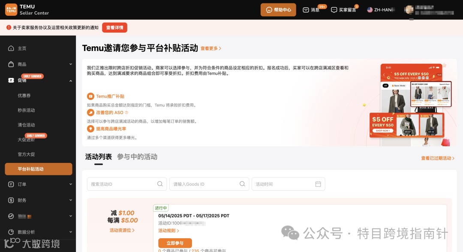The image size is (463, 252).
Task: Open the 活动资源位 link
Action: click(x=122, y=230)
